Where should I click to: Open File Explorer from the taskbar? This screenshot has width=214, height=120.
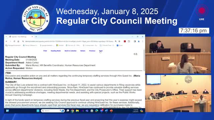click(x=77, y=111)
